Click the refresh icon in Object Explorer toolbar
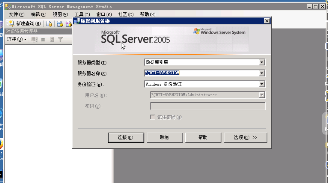The image size is (328, 183). [x=52, y=39]
